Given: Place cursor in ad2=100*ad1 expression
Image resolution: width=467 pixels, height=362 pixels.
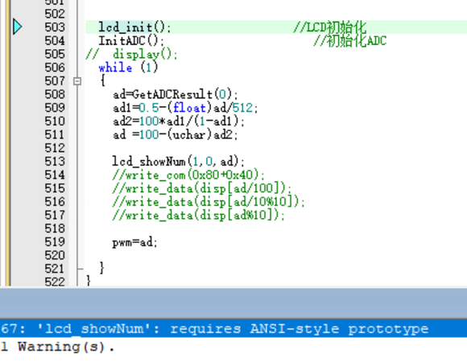Looking at the screenshot, I should [x=179, y=121].
